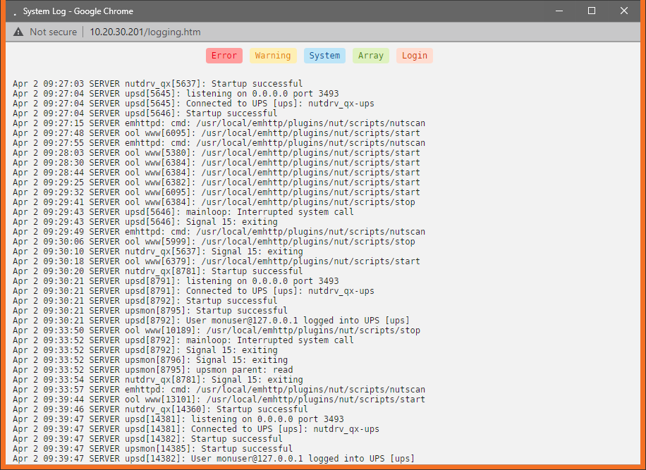Viewport: 646px width, 470px height.
Task: Click line 09:39:47 upsd[14382] User monuser logged in
Action: click(214, 459)
